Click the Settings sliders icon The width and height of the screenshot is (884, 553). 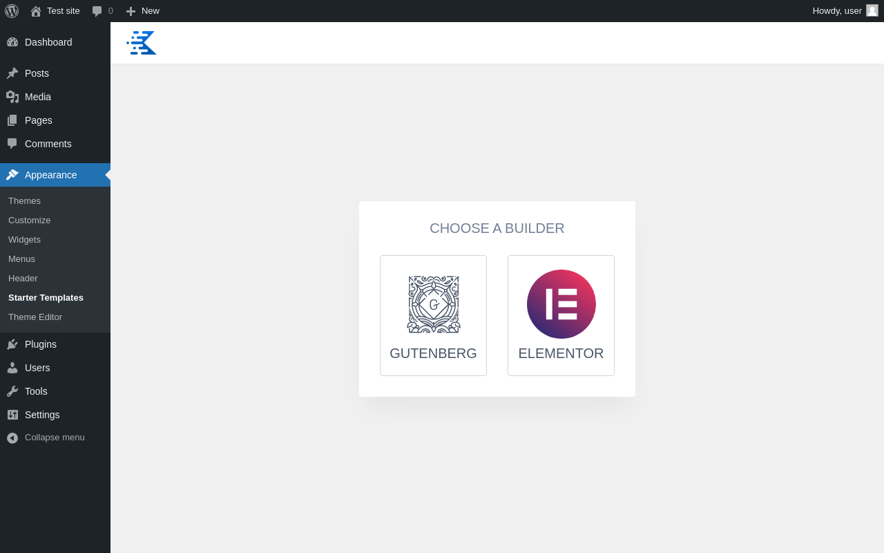tap(12, 415)
